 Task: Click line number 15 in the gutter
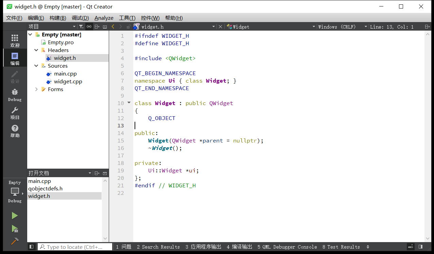[121, 140]
